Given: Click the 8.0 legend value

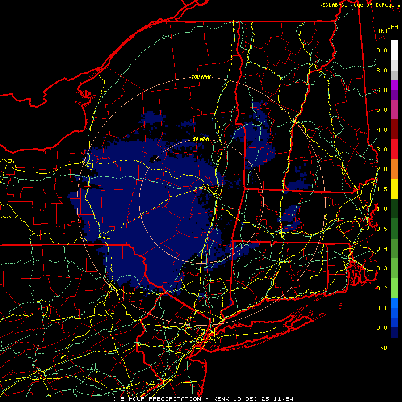Looking at the screenshot, I should [x=382, y=70].
